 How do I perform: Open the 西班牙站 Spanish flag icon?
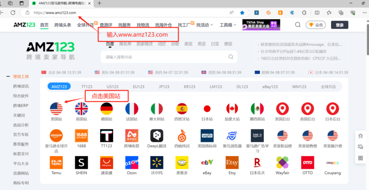(x=182, y=109)
